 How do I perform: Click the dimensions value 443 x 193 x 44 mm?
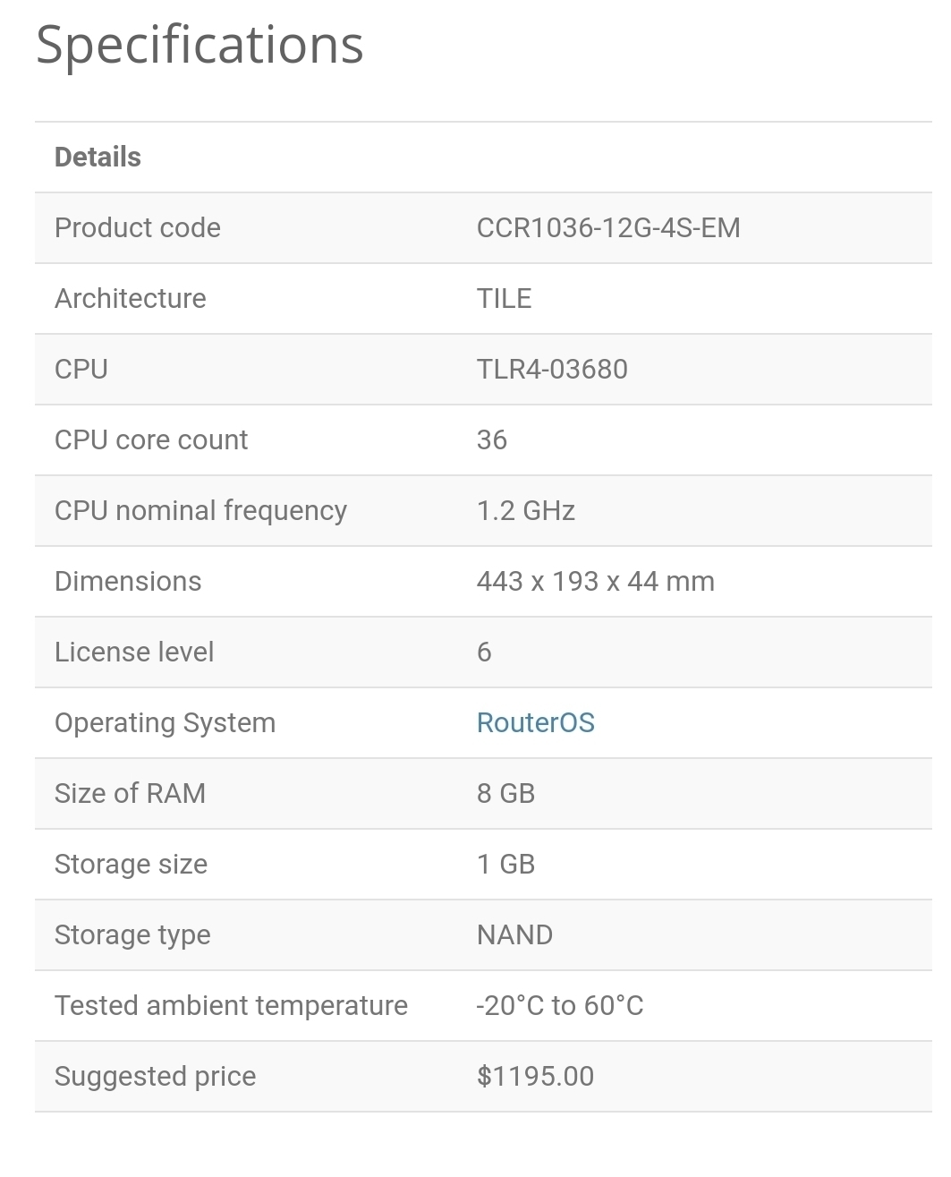pyautogui.click(x=595, y=581)
